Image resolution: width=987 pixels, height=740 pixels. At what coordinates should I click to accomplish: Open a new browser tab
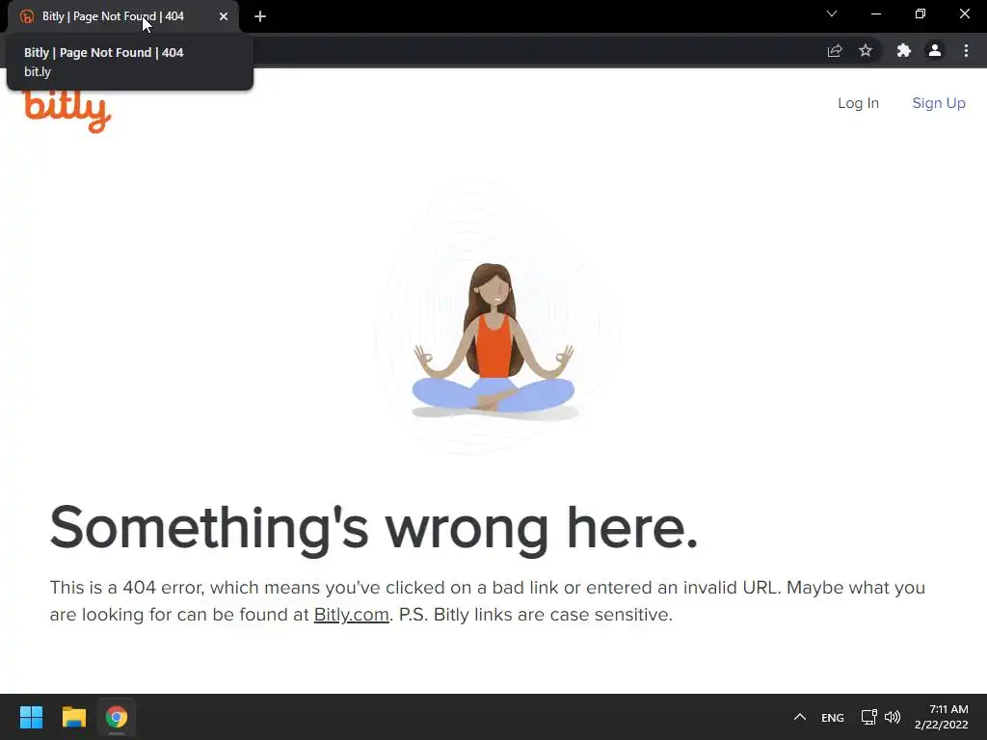(260, 16)
